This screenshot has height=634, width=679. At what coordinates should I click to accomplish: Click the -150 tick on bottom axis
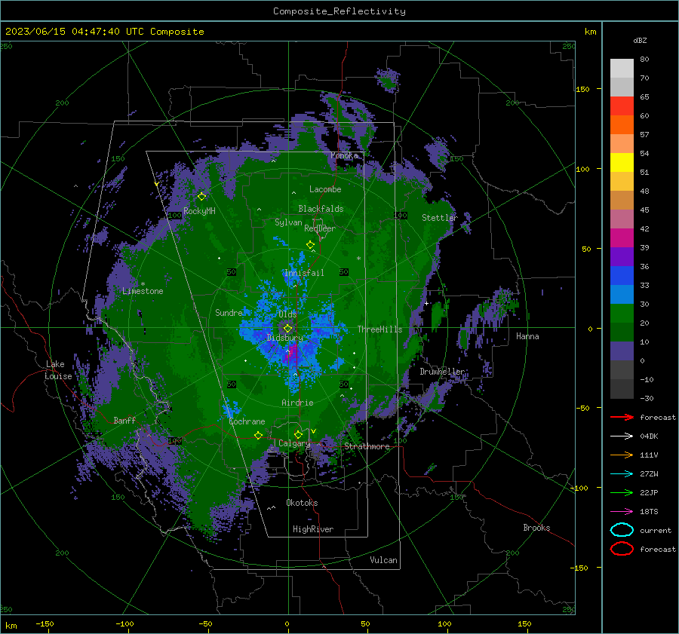(x=45, y=623)
